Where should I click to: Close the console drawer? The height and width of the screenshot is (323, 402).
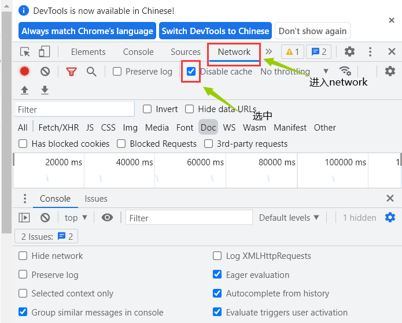click(x=390, y=198)
